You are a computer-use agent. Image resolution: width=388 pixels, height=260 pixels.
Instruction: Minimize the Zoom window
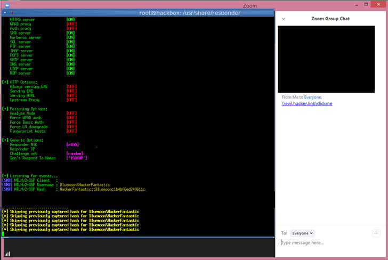tap(357, 5)
